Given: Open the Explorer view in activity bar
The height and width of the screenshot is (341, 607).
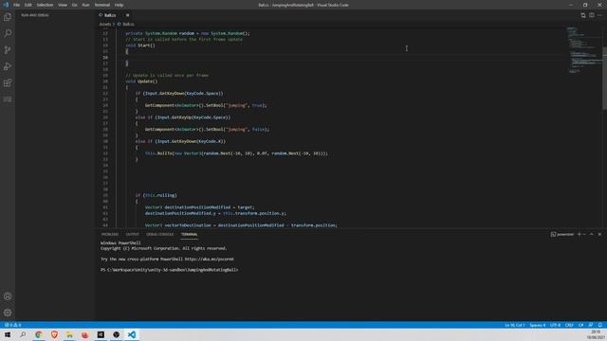Looking at the screenshot, I should click(x=8, y=17).
